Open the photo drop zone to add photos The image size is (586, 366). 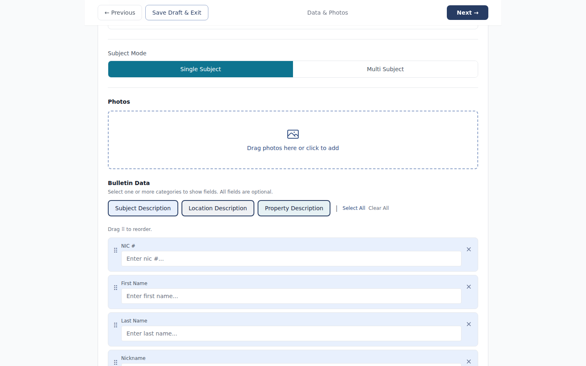(x=293, y=140)
